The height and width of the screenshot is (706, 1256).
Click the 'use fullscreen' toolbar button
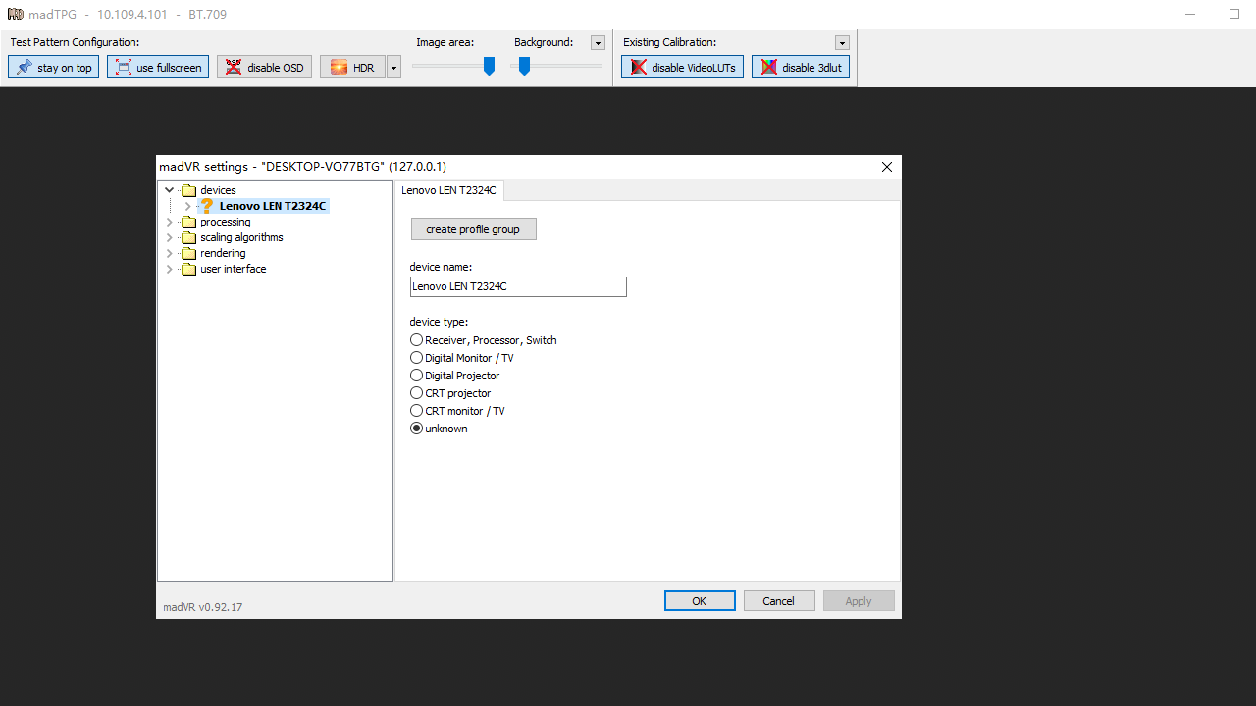tap(158, 68)
